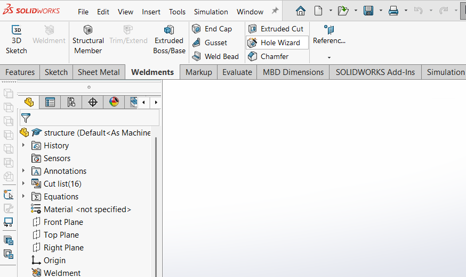Click the smart selection cursor icon in sidebar
466x277 pixels.
point(9,195)
